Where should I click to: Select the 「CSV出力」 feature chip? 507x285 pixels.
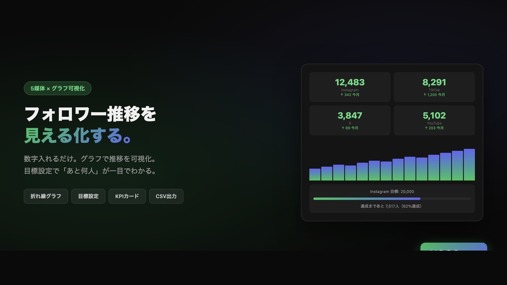166,196
